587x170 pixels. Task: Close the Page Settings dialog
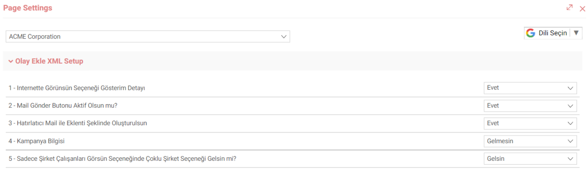(582, 9)
